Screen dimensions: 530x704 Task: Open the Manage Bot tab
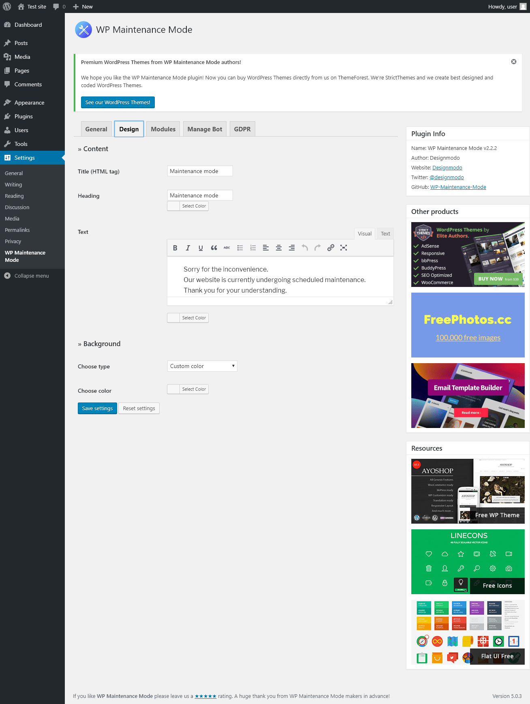click(x=205, y=129)
